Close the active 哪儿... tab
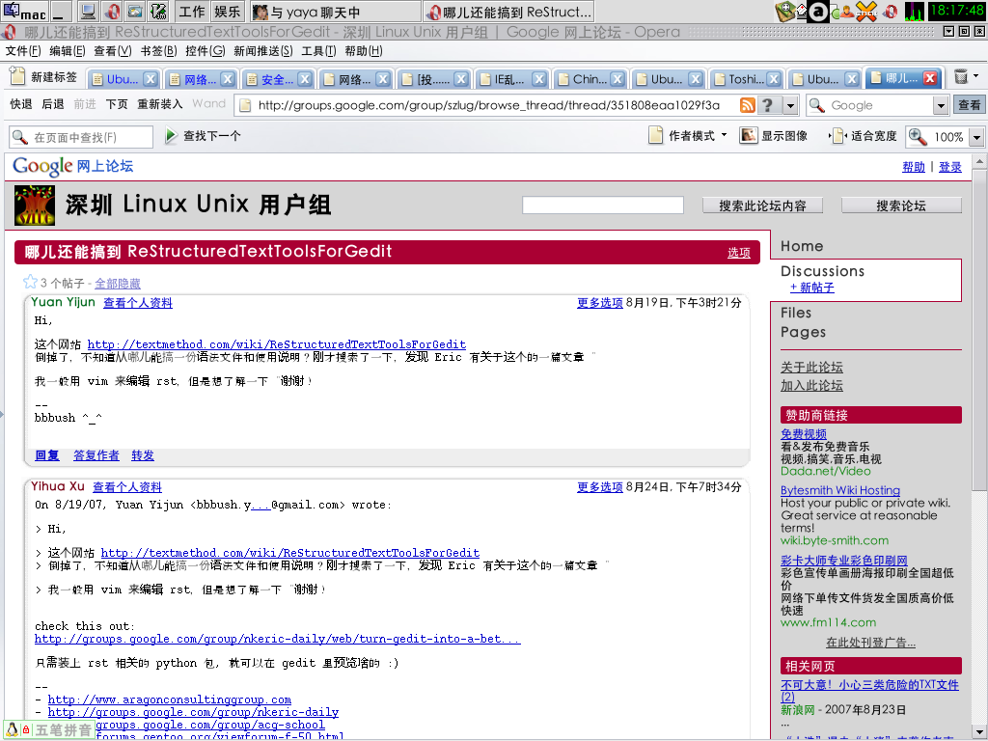 pos(930,77)
